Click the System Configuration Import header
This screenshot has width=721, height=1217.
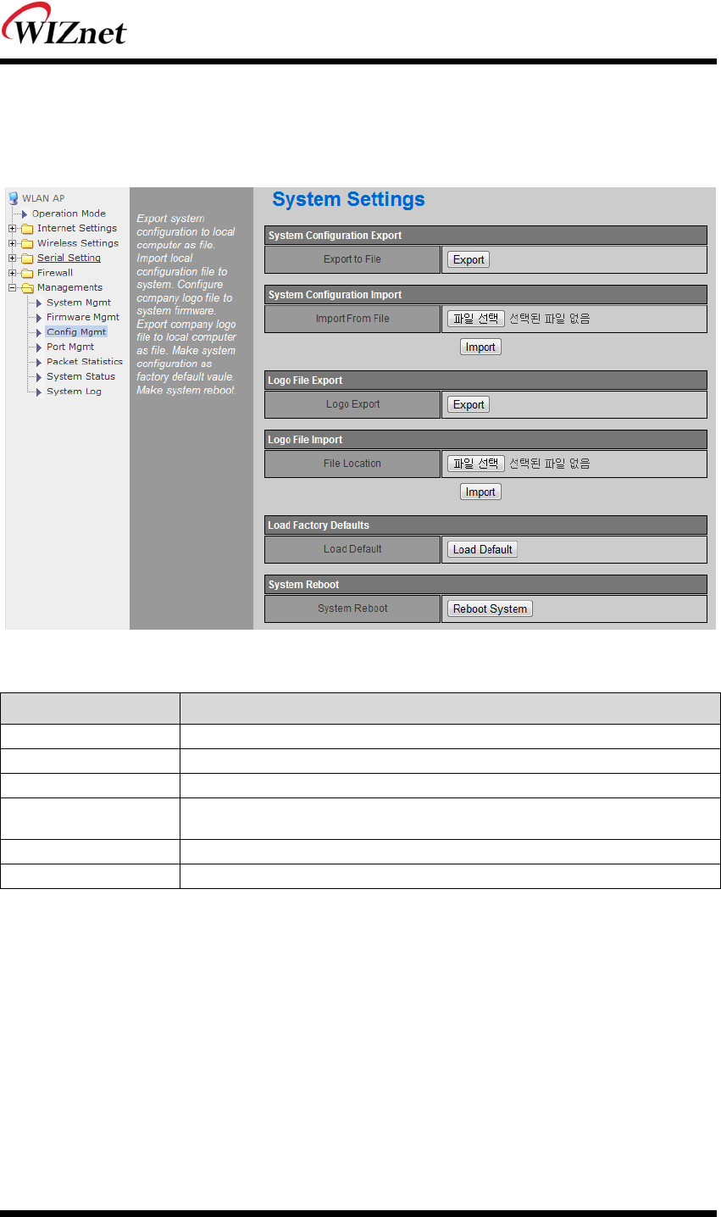[x=485, y=295]
